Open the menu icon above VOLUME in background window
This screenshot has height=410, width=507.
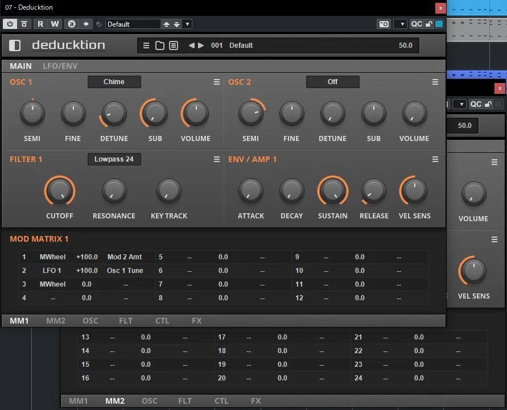point(494,162)
